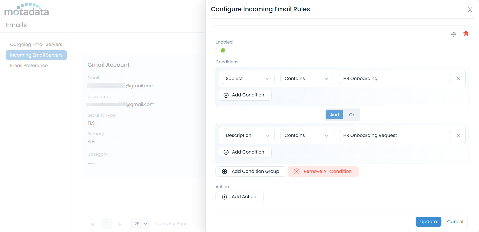Go to the last page of results
The height and width of the screenshot is (232, 479).
(121, 224)
